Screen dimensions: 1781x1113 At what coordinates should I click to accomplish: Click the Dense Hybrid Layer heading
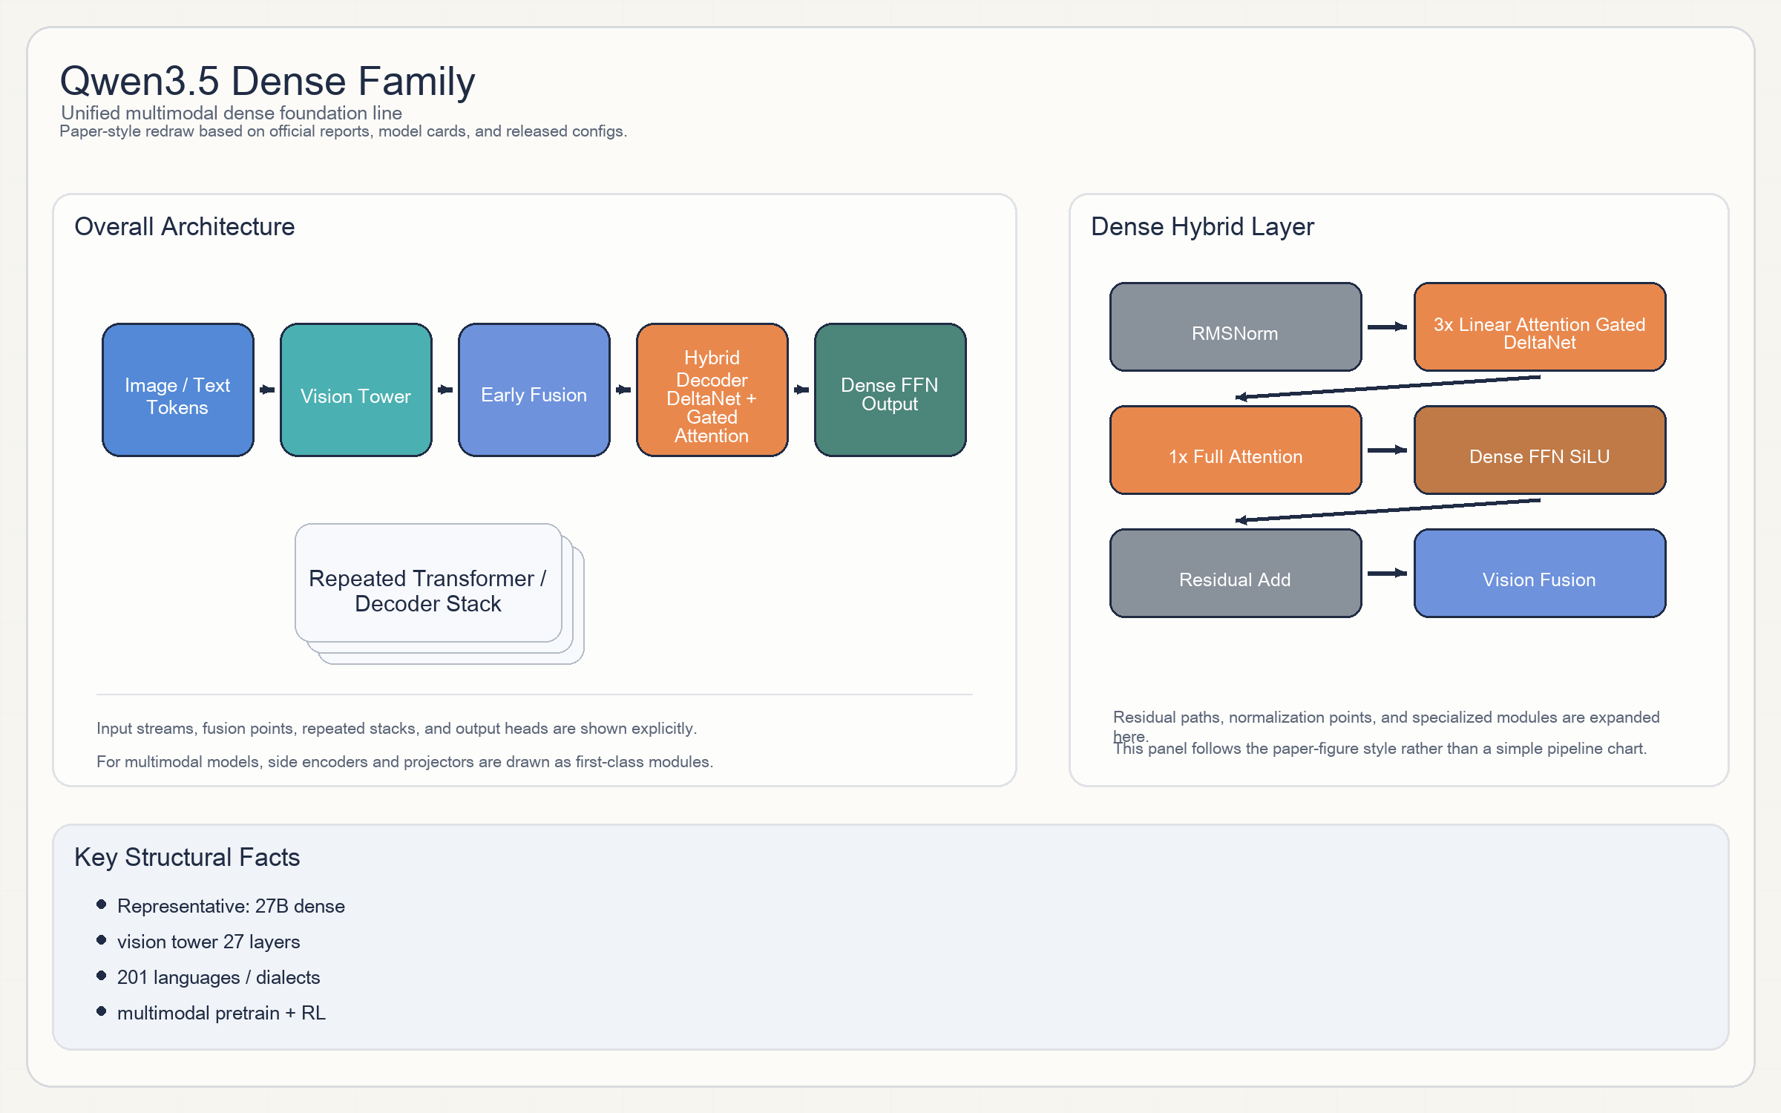coord(1201,226)
